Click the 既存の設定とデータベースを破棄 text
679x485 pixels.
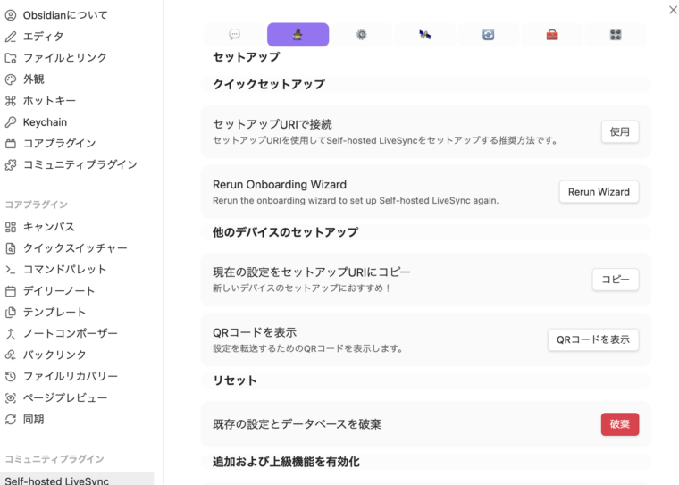pos(297,424)
